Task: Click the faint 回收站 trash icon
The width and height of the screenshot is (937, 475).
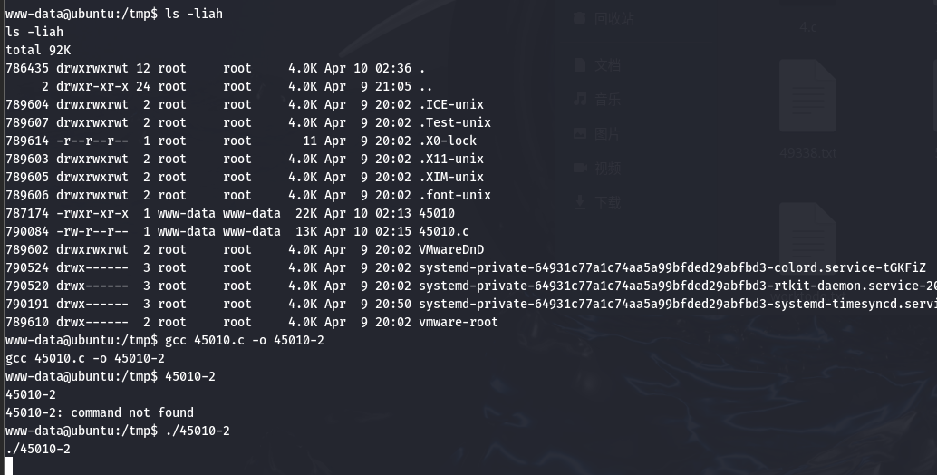Action: tap(579, 18)
